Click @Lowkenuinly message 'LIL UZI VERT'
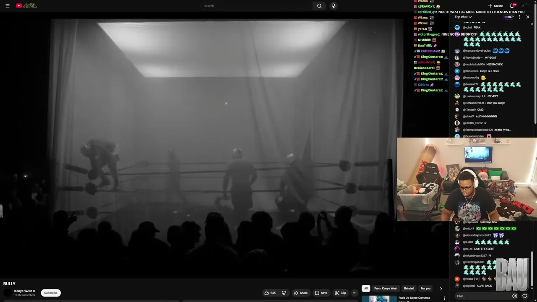537x302 pixels. tap(490, 96)
